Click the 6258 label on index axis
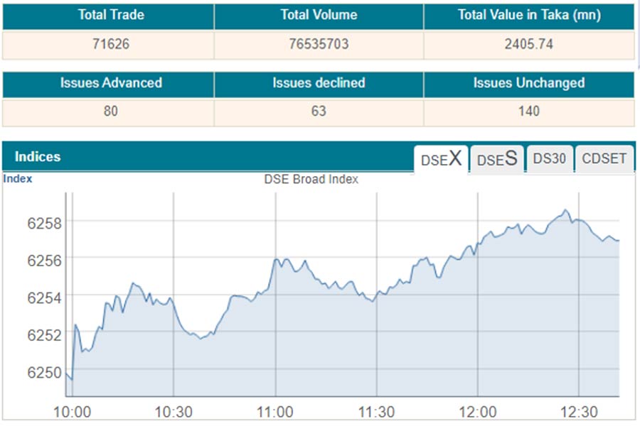This screenshot has width=640, height=426. click(x=44, y=223)
